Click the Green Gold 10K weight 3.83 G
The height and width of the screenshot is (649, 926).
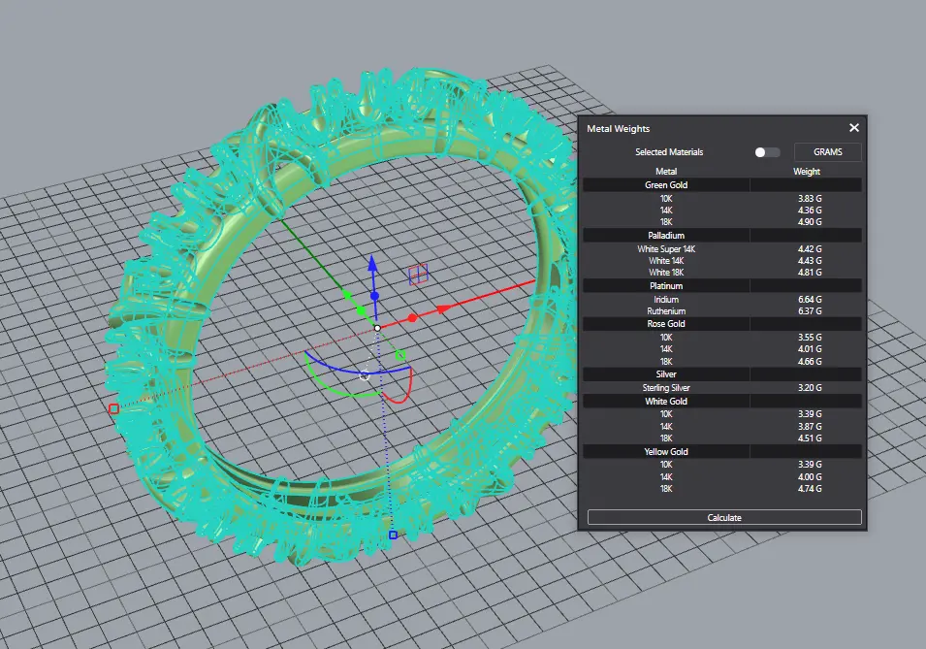coord(810,199)
